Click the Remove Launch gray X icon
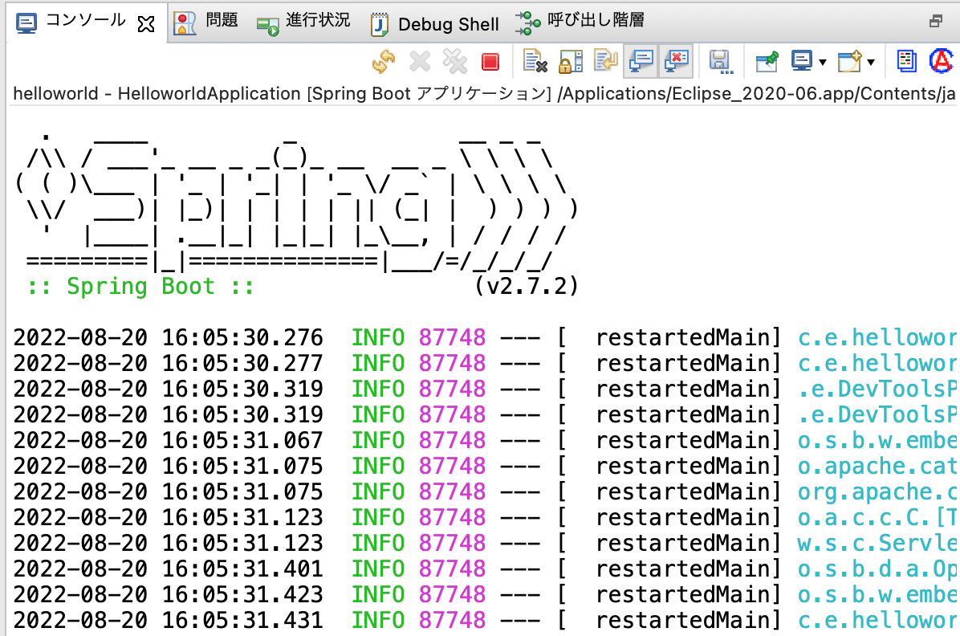 pyautogui.click(x=420, y=62)
